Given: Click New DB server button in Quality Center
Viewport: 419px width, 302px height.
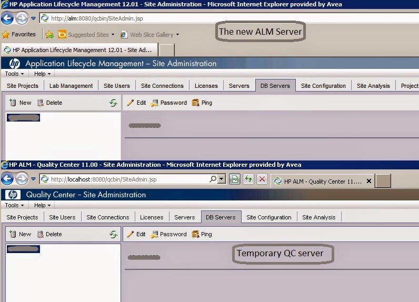Looking at the screenshot, I should point(20,234).
